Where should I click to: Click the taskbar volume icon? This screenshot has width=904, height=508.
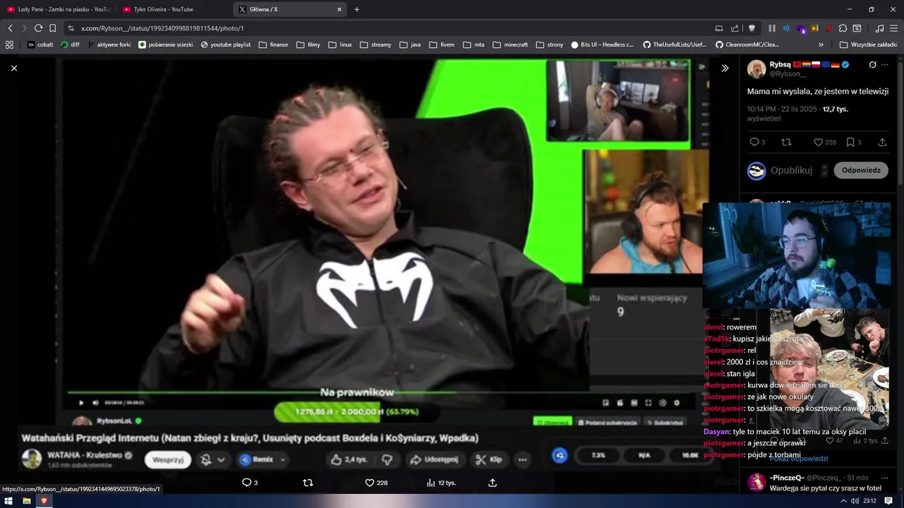tap(855, 501)
